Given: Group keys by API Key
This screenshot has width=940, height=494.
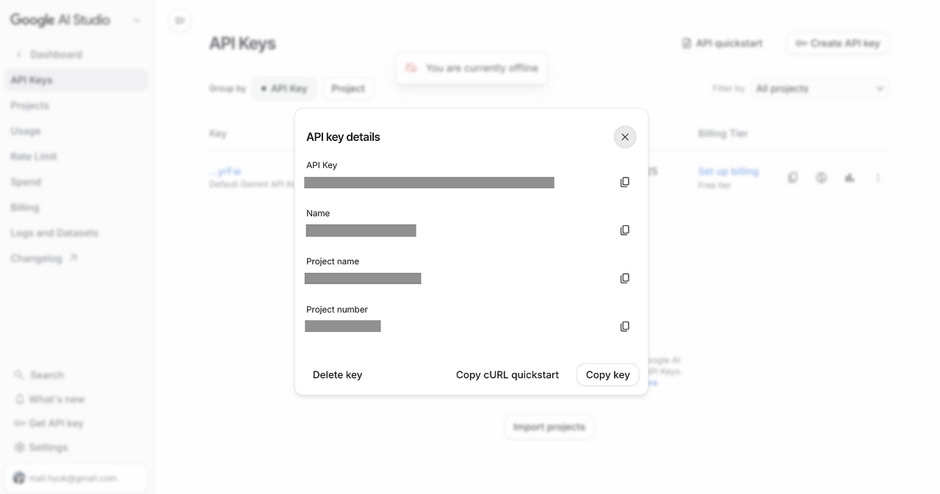Looking at the screenshot, I should tap(284, 89).
